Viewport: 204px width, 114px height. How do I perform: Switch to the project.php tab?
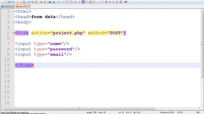[x=8, y=7]
